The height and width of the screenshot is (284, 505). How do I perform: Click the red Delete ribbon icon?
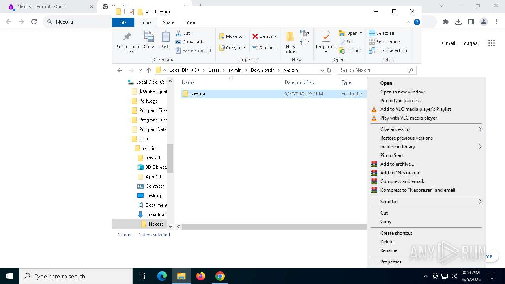click(255, 36)
